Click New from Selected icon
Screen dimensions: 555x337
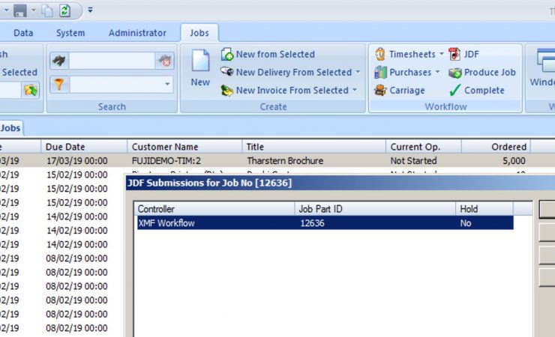[227, 55]
